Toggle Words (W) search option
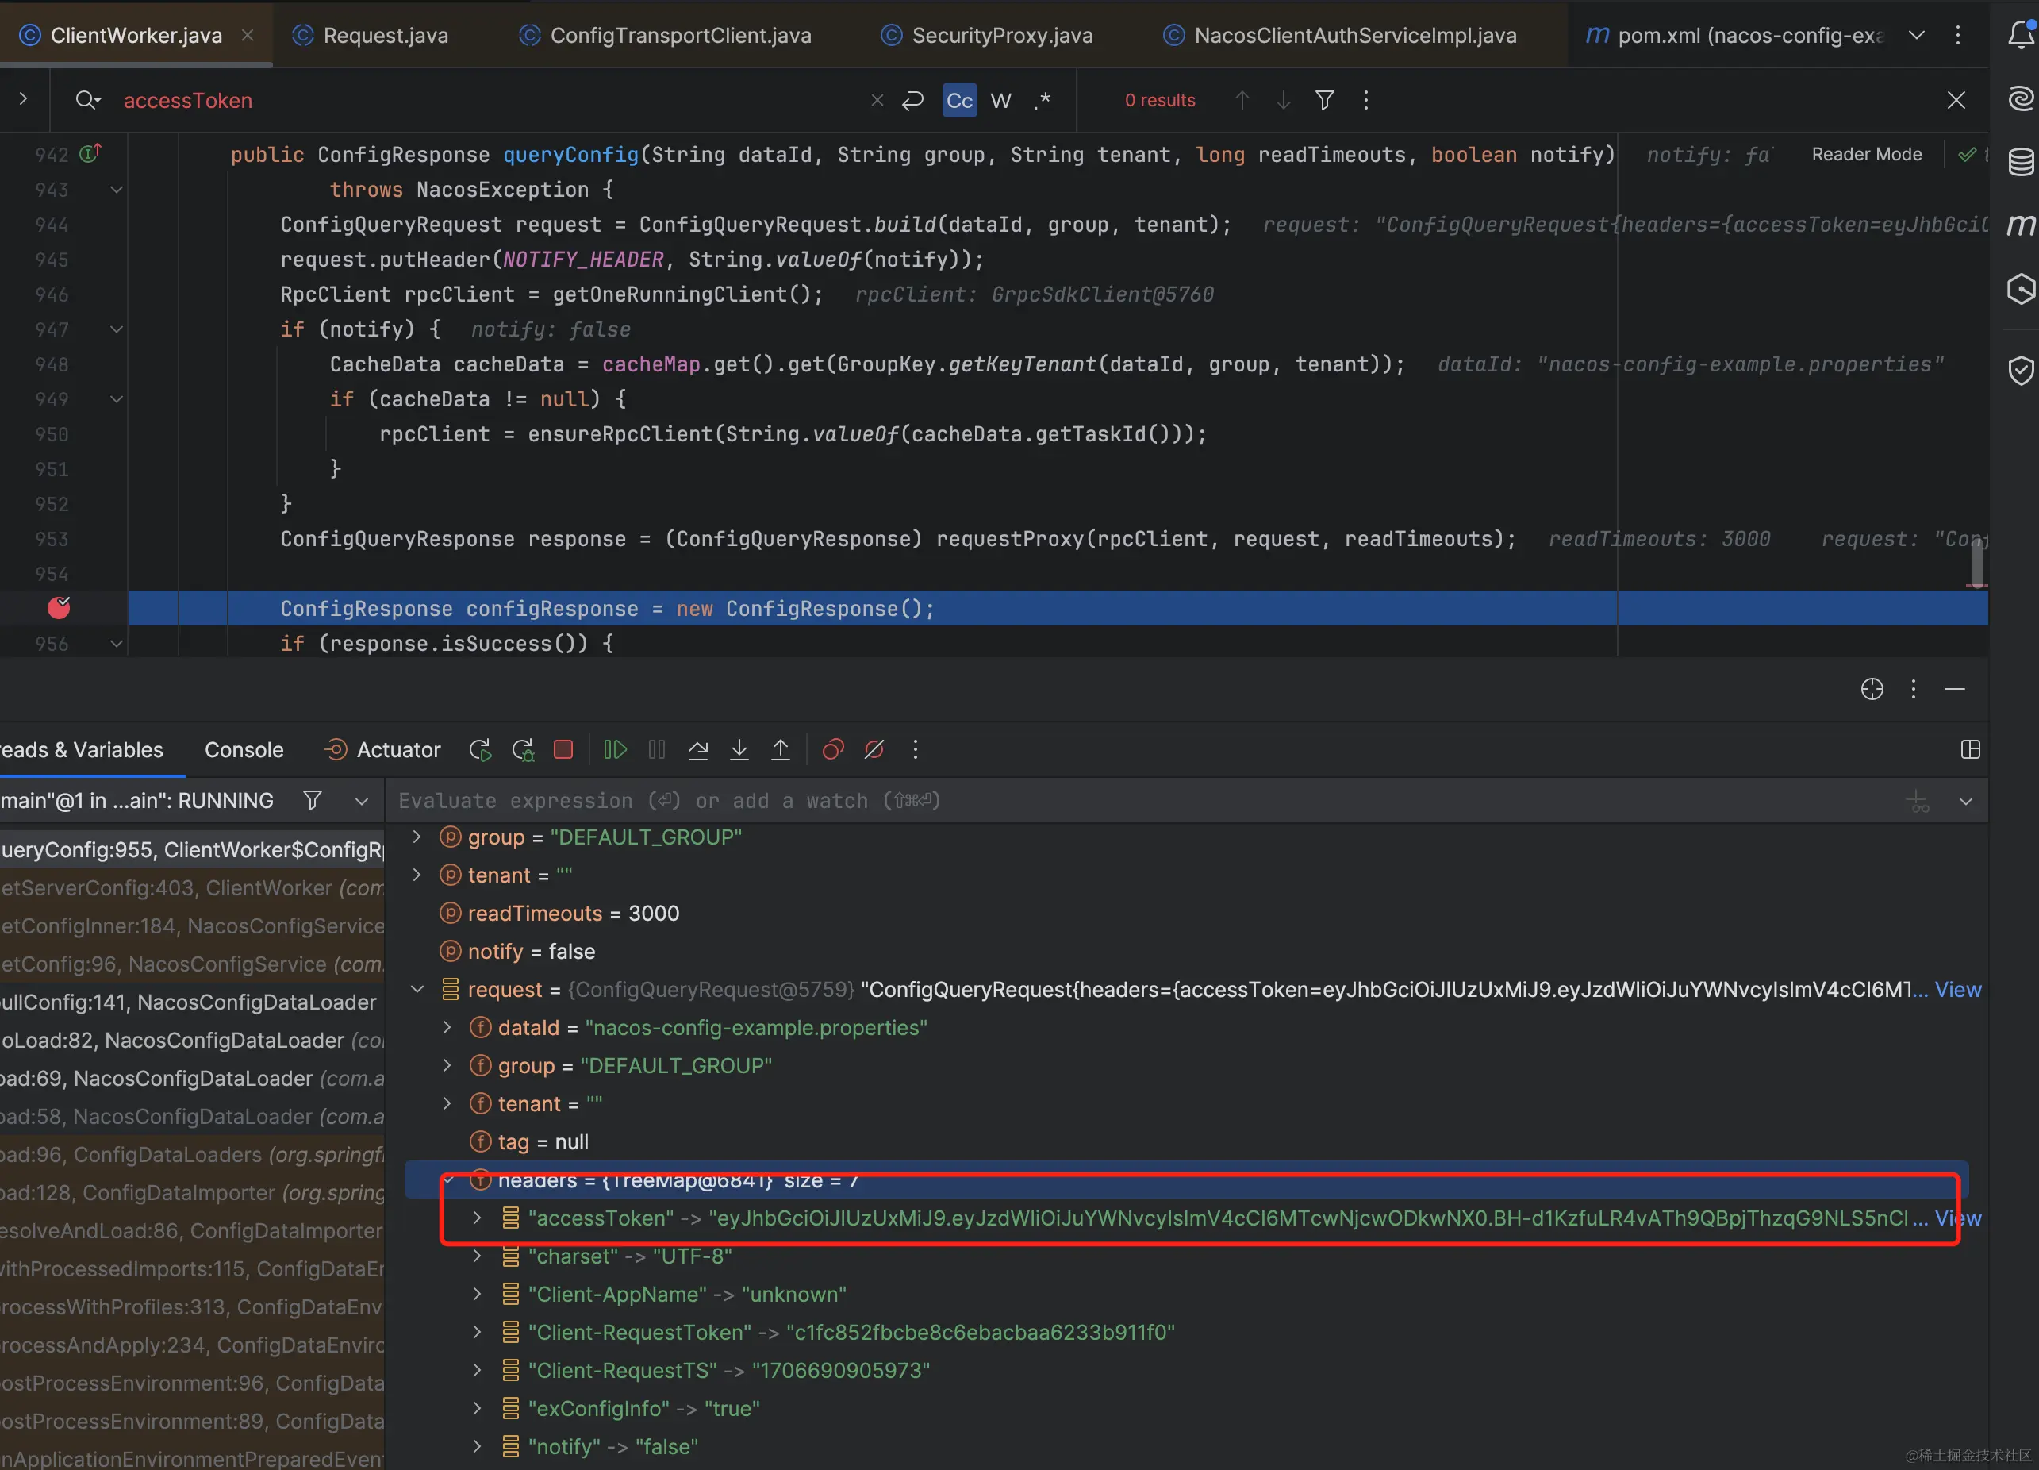 pyautogui.click(x=1000, y=100)
